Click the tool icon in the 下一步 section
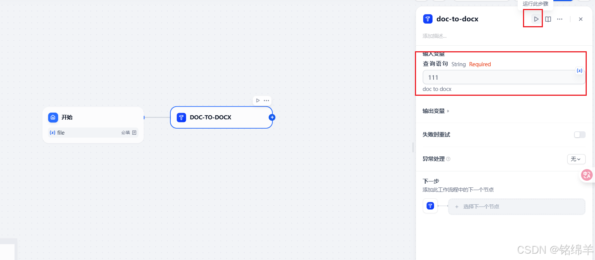This screenshot has width=595, height=260. (x=430, y=206)
